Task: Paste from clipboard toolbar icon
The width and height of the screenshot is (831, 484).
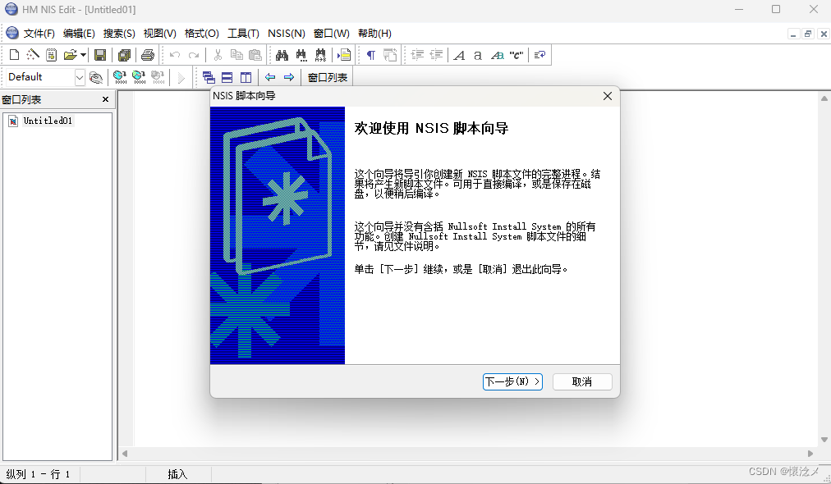Action: (255, 54)
